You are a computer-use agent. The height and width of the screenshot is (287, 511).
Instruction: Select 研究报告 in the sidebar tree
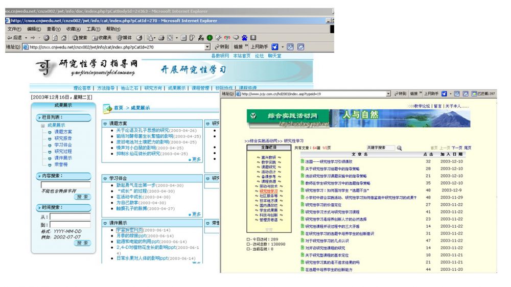pos(63,138)
